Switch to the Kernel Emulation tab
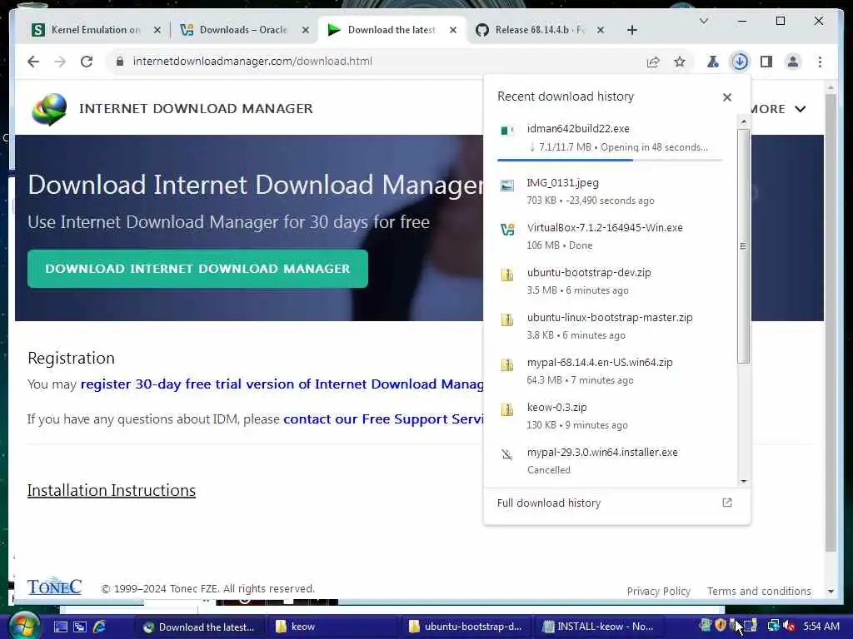 (96, 30)
